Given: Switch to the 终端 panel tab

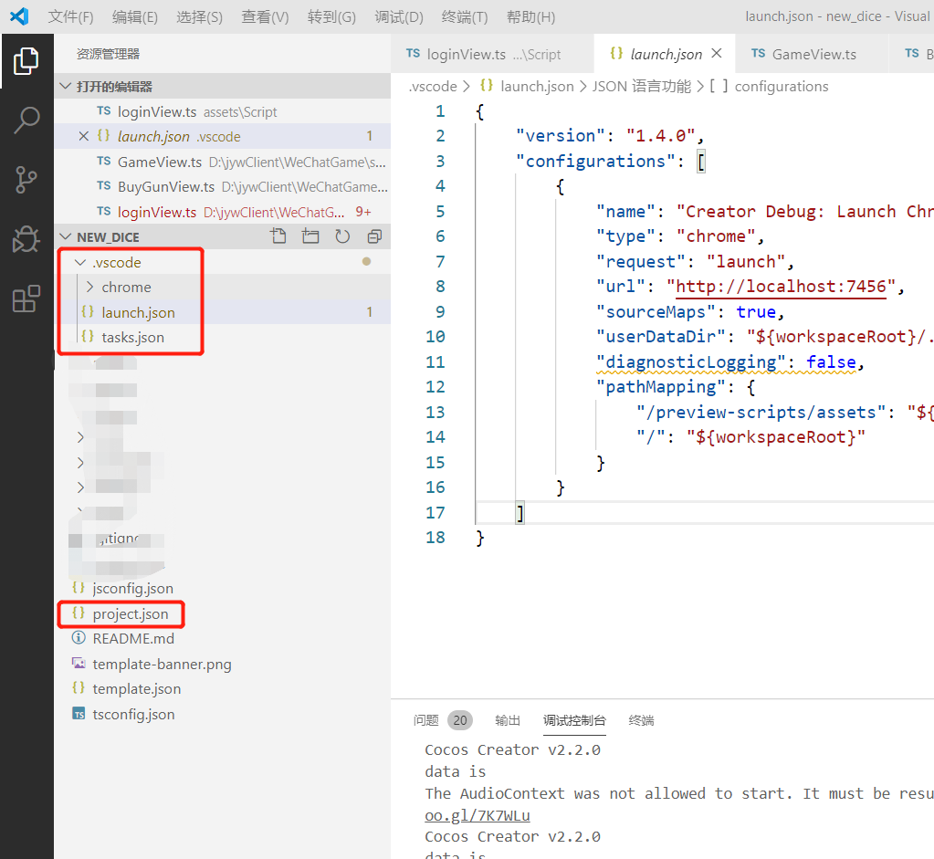Looking at the screenshot, I should tap(640, 720).
